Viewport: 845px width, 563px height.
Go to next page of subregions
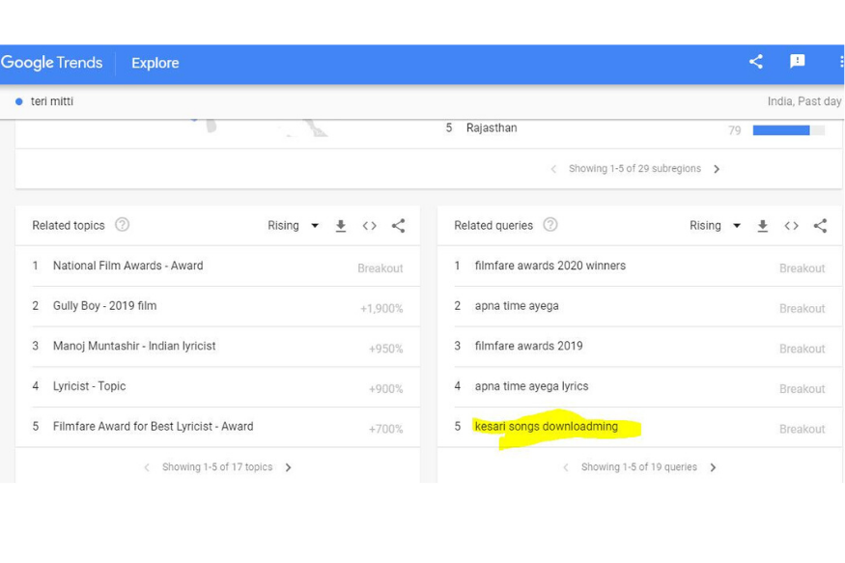[x=717, y=169]
